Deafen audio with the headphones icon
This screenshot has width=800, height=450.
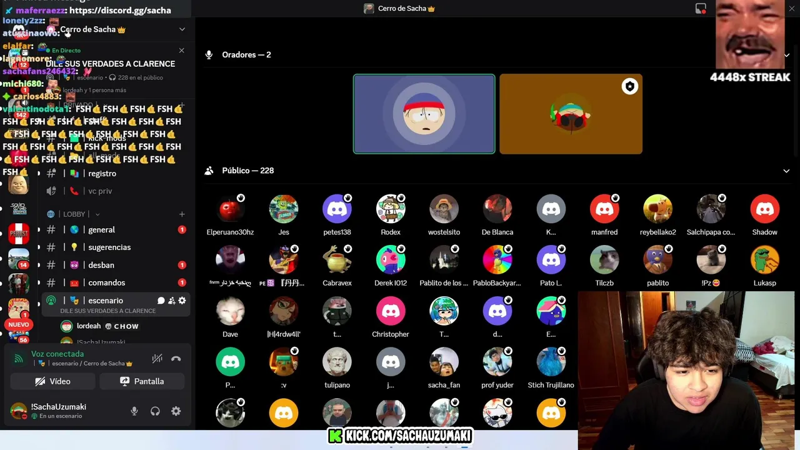(155, 411)
